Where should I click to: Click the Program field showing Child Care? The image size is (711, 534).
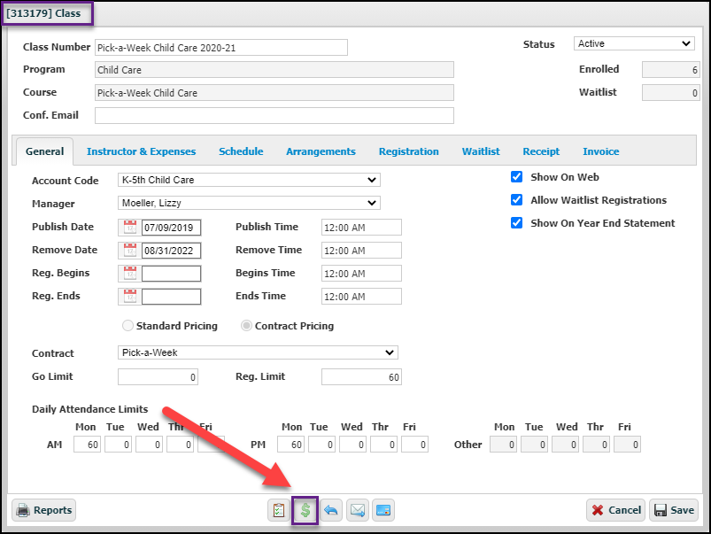(x=274, y=70)
